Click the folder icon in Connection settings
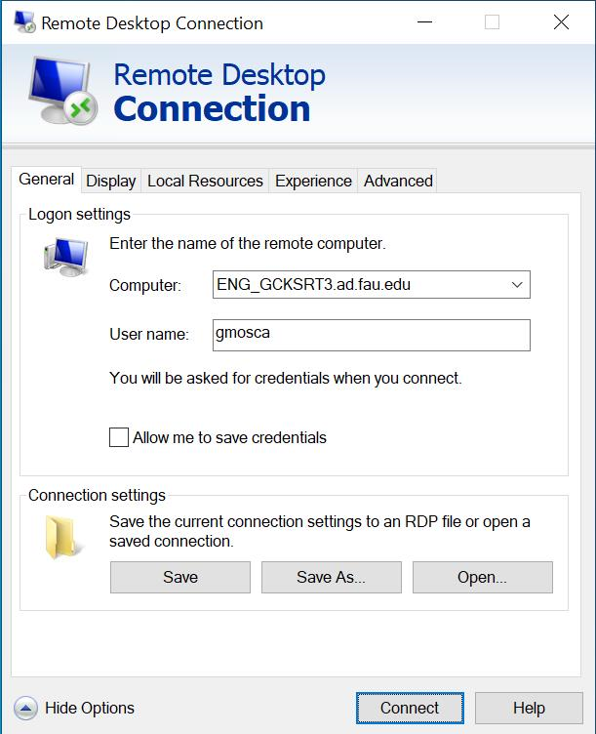 (x=64, y=538)
